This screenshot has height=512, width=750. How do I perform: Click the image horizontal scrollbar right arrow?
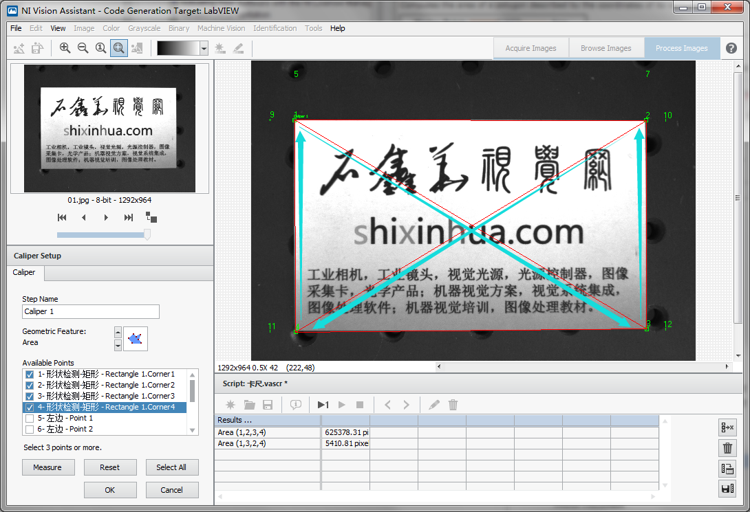pos(727,367)
